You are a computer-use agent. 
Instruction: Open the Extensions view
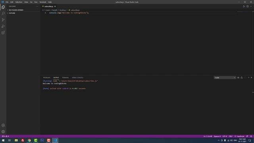pyautogui.click(x=3, y=33)
